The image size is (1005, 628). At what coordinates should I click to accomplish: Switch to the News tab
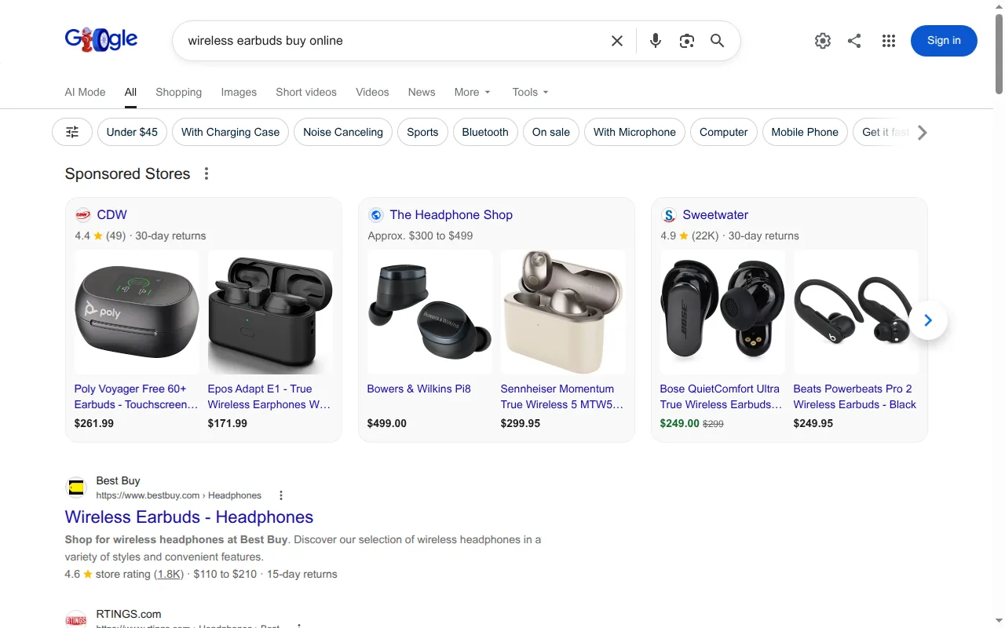(422, 92)
